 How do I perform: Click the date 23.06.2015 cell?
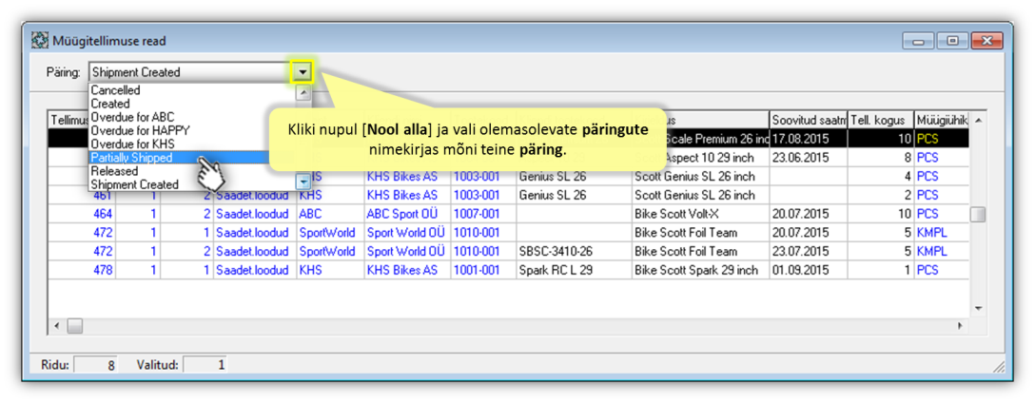809,159
